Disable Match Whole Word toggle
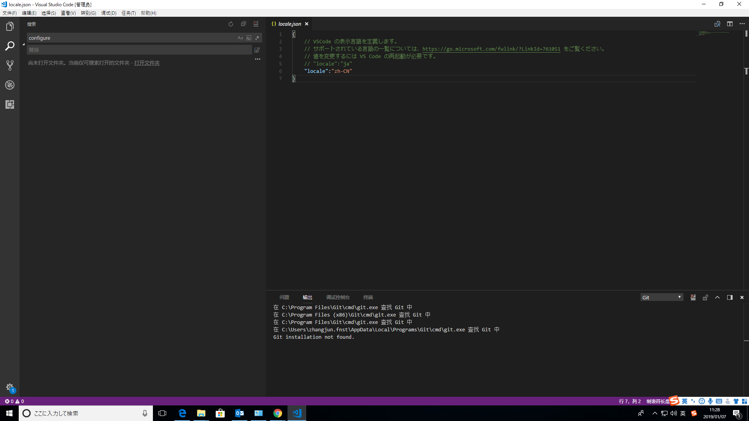Viewport: 749px width, 421px height. [248, 38]
